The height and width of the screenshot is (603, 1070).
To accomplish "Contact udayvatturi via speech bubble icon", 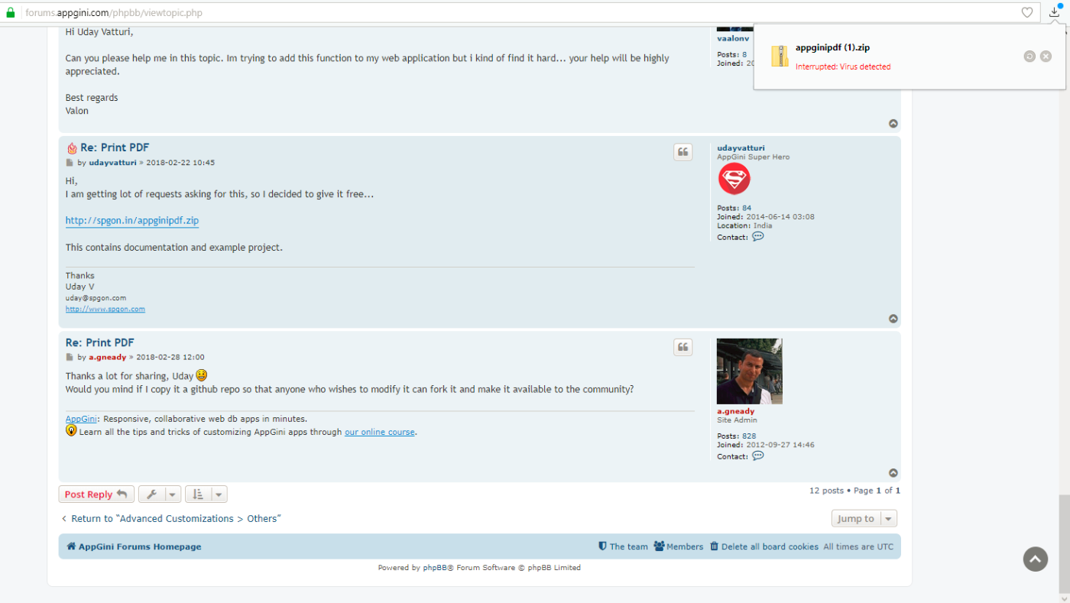I will click(757, 237).
